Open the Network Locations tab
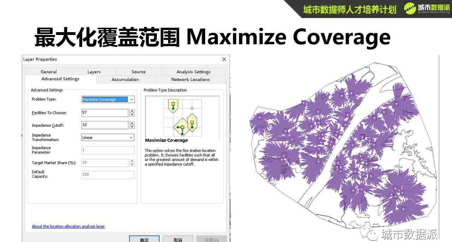Screen dimensions: 452x242 (x=191, y=79)
